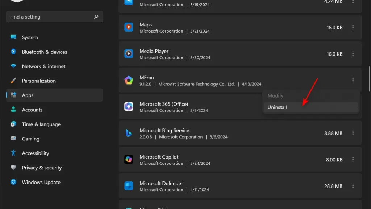
Task: Open Network & internet settings
Action: [x=54, y=66]
